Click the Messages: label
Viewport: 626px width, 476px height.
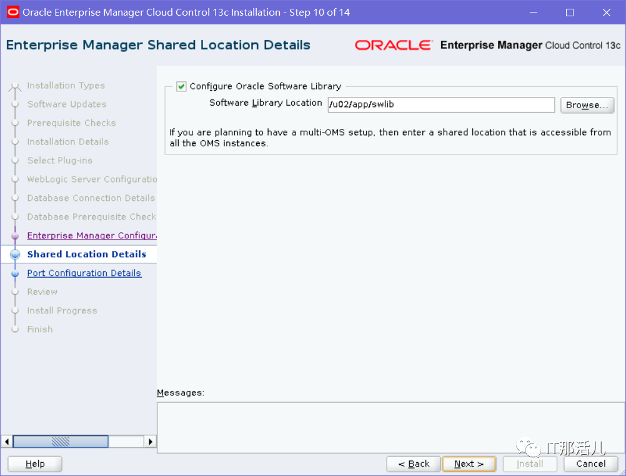point(181,393)
